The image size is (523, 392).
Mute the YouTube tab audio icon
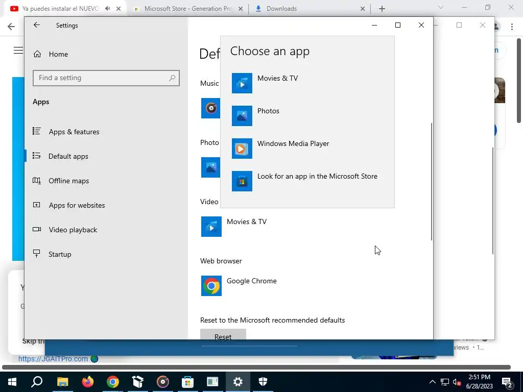107,9
